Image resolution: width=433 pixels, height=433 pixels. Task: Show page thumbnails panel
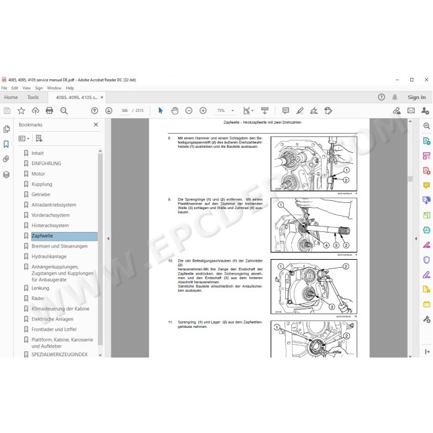6,129
